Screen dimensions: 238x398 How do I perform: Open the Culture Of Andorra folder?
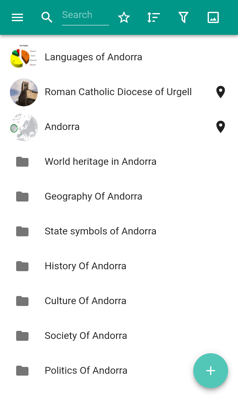click(86, 301)
